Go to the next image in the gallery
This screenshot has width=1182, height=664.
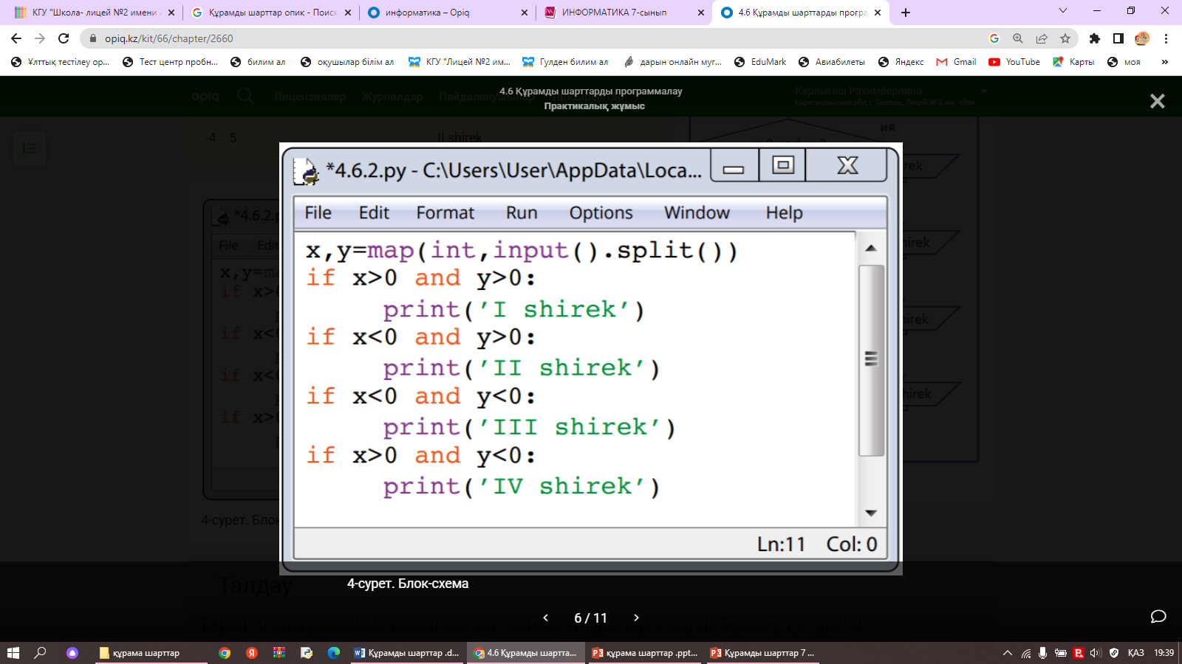tap(636, 618)
